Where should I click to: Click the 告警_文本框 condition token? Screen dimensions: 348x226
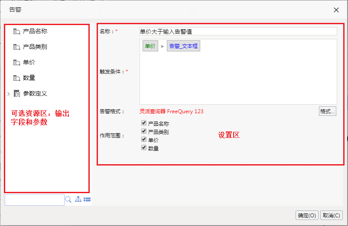[183, 46]
